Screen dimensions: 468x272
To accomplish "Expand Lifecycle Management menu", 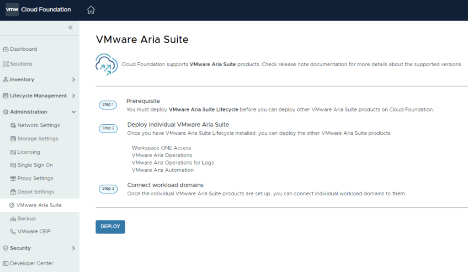I will pos(74,96).
